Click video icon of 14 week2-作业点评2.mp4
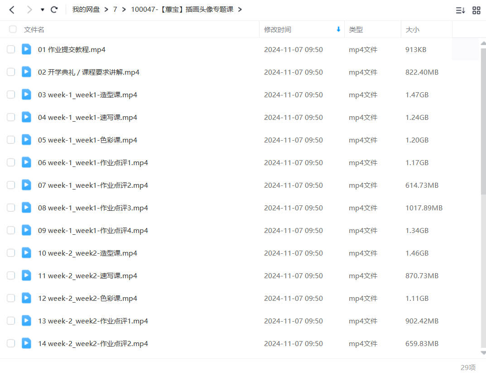Viewport: 486px width, 375px height. tap(26, 343)
